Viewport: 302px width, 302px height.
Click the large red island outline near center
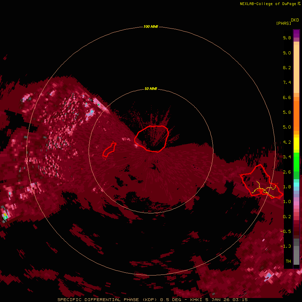[x=152, y=139]
